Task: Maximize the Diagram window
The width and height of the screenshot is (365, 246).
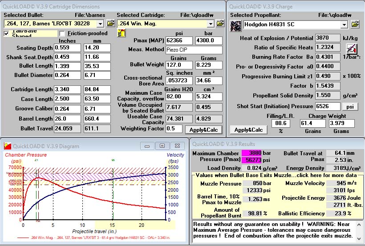Action: (162, 146)
